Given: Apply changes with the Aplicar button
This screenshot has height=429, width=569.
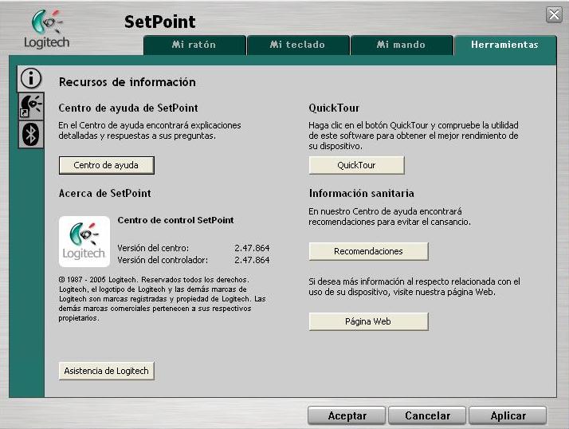Looking at the screenshot, I should click(x=508, y=415).
